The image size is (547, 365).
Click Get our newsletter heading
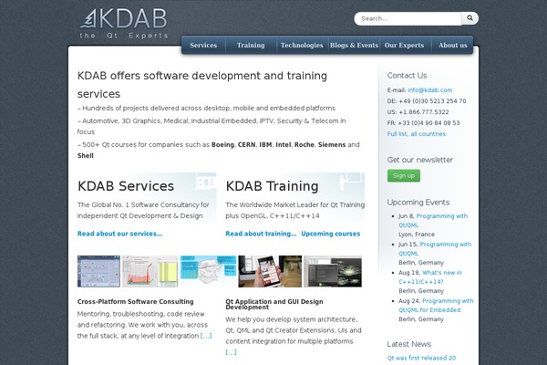[420, 160]
